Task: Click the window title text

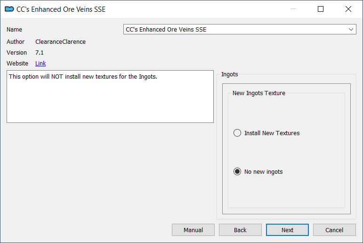Action: click(x=61, y=9)
